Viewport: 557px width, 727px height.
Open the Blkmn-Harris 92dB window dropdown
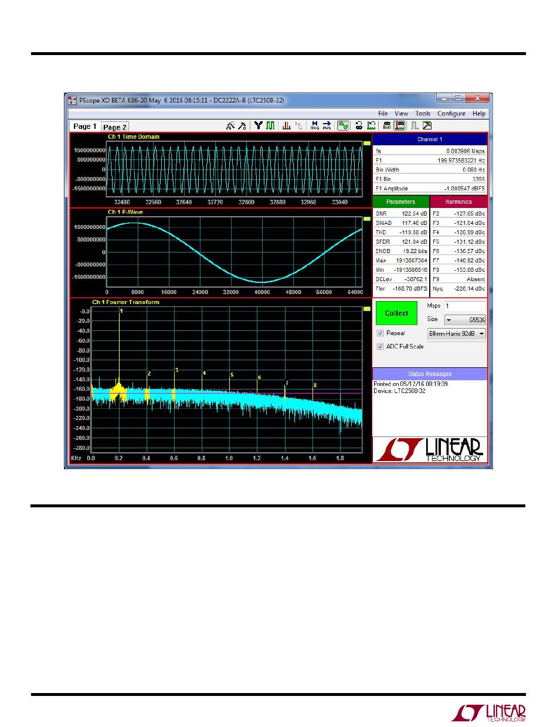click(456, 333)
